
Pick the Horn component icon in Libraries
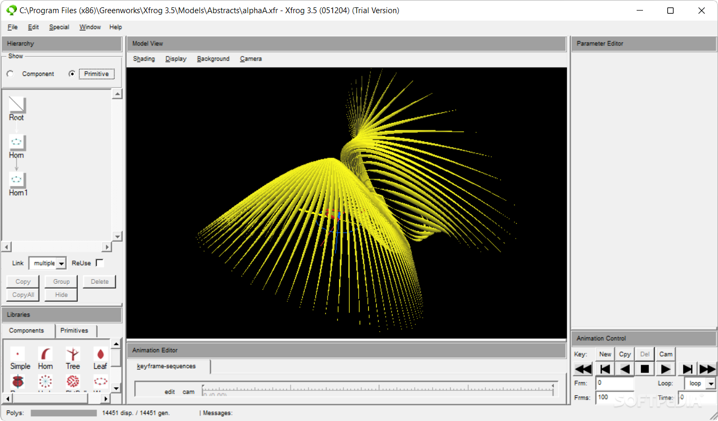45,353
